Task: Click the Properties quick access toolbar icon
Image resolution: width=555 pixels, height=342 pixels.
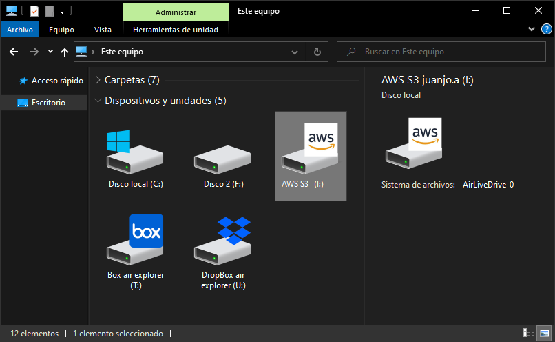Action: click(34, 11)
